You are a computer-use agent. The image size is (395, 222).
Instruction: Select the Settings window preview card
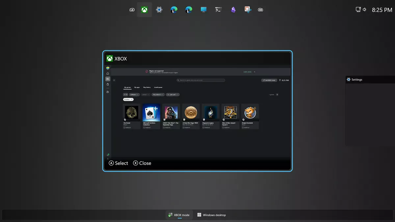pyautogui.click(x=370, y=111)
